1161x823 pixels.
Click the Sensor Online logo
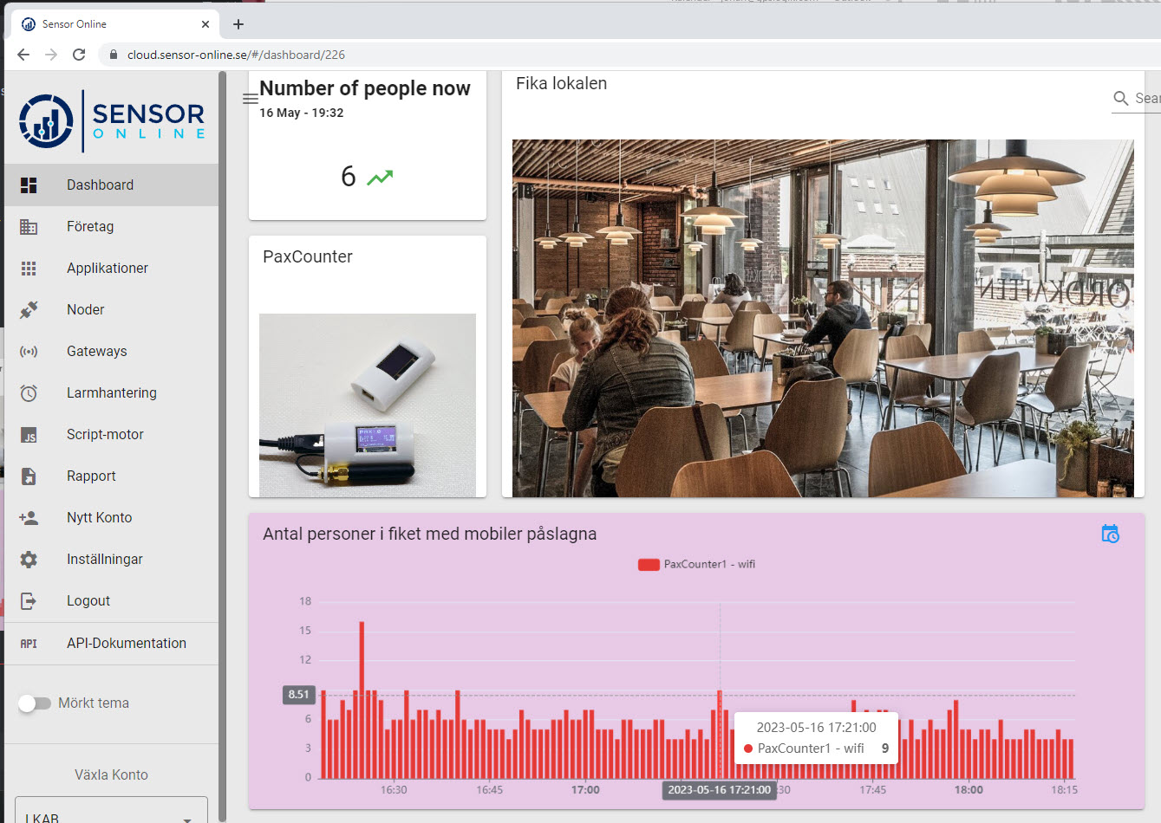pos(110,120)
